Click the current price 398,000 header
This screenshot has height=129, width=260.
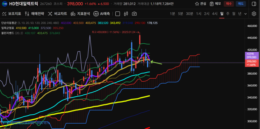click(x=75, y=4)
